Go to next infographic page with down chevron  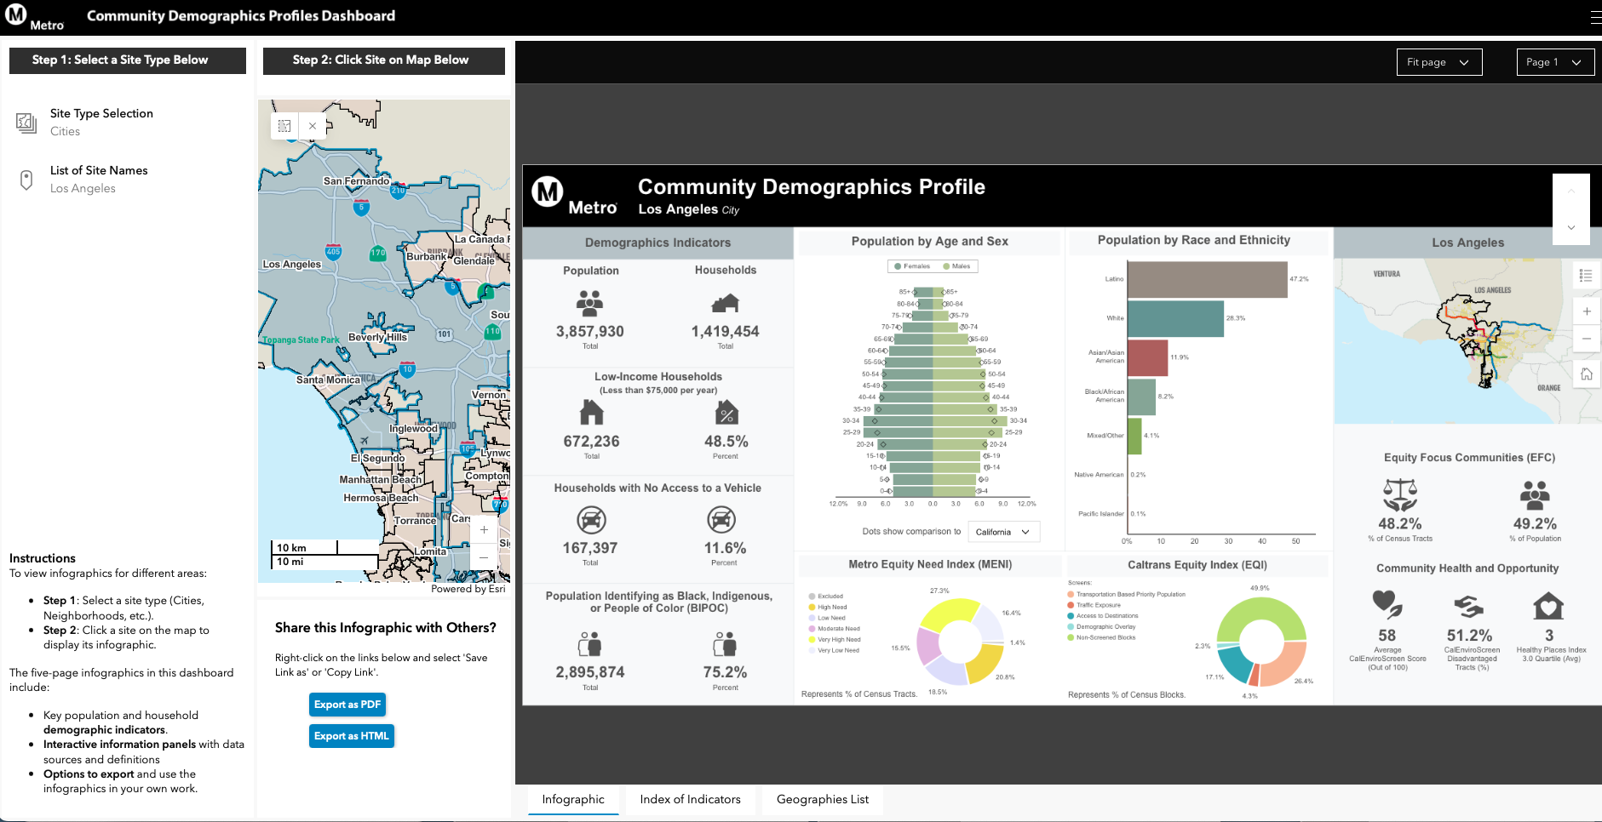click(x=1571, y=227)
